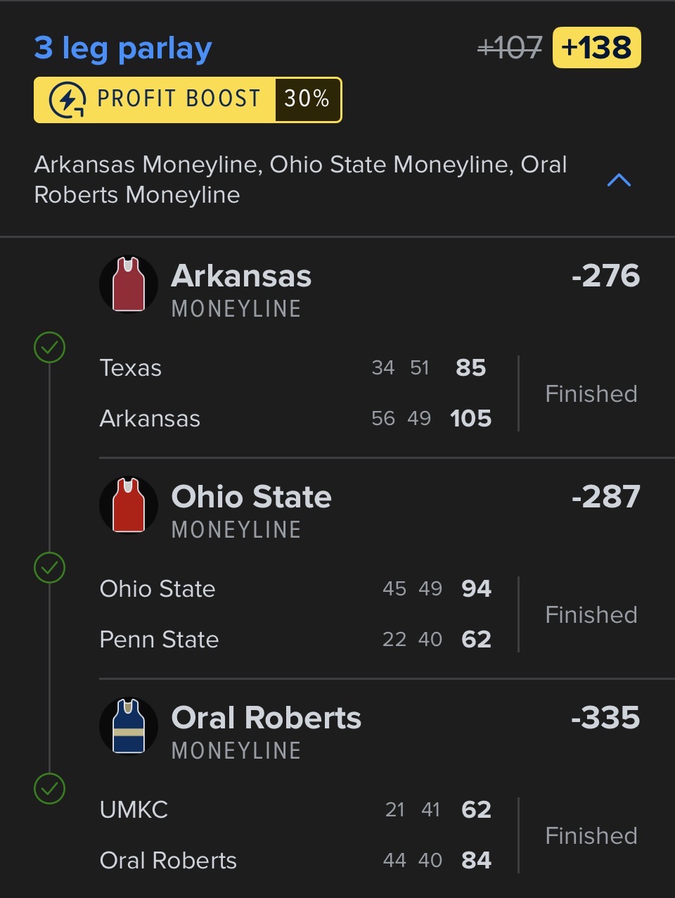Select the Arkansas -276 odds value
This screenshot has height=898, width=675.
click(x=605, y=276)
